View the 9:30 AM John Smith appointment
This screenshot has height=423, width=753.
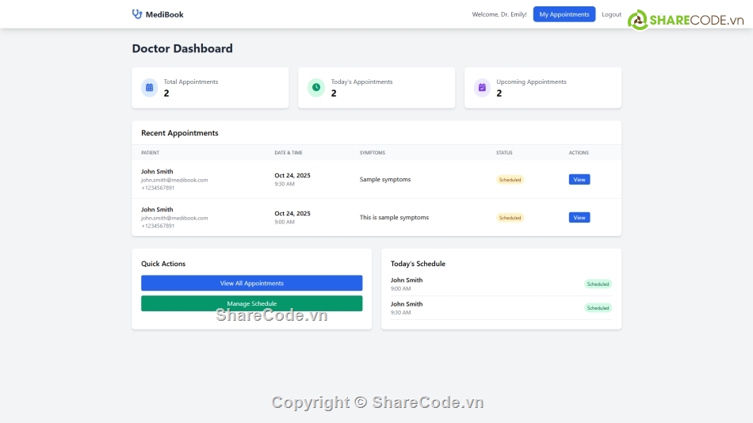(579, 180)
